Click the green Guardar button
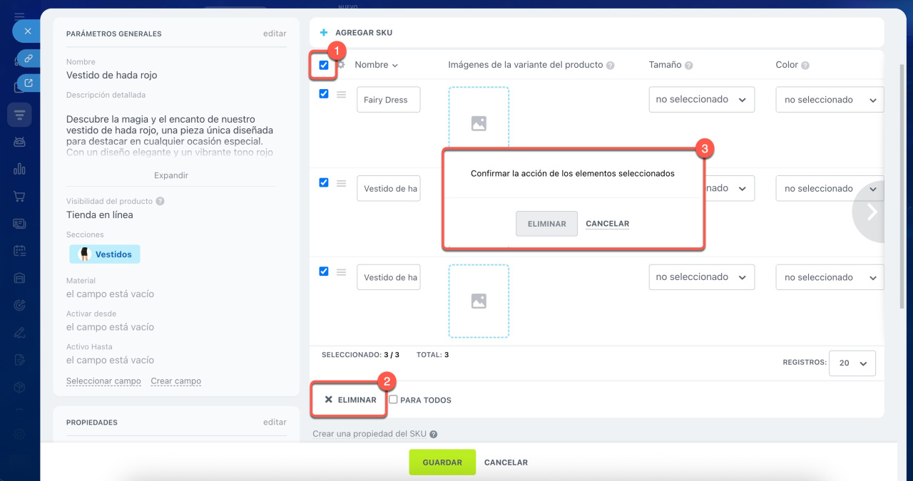This screenshot has height=481, width=913. 442,462
